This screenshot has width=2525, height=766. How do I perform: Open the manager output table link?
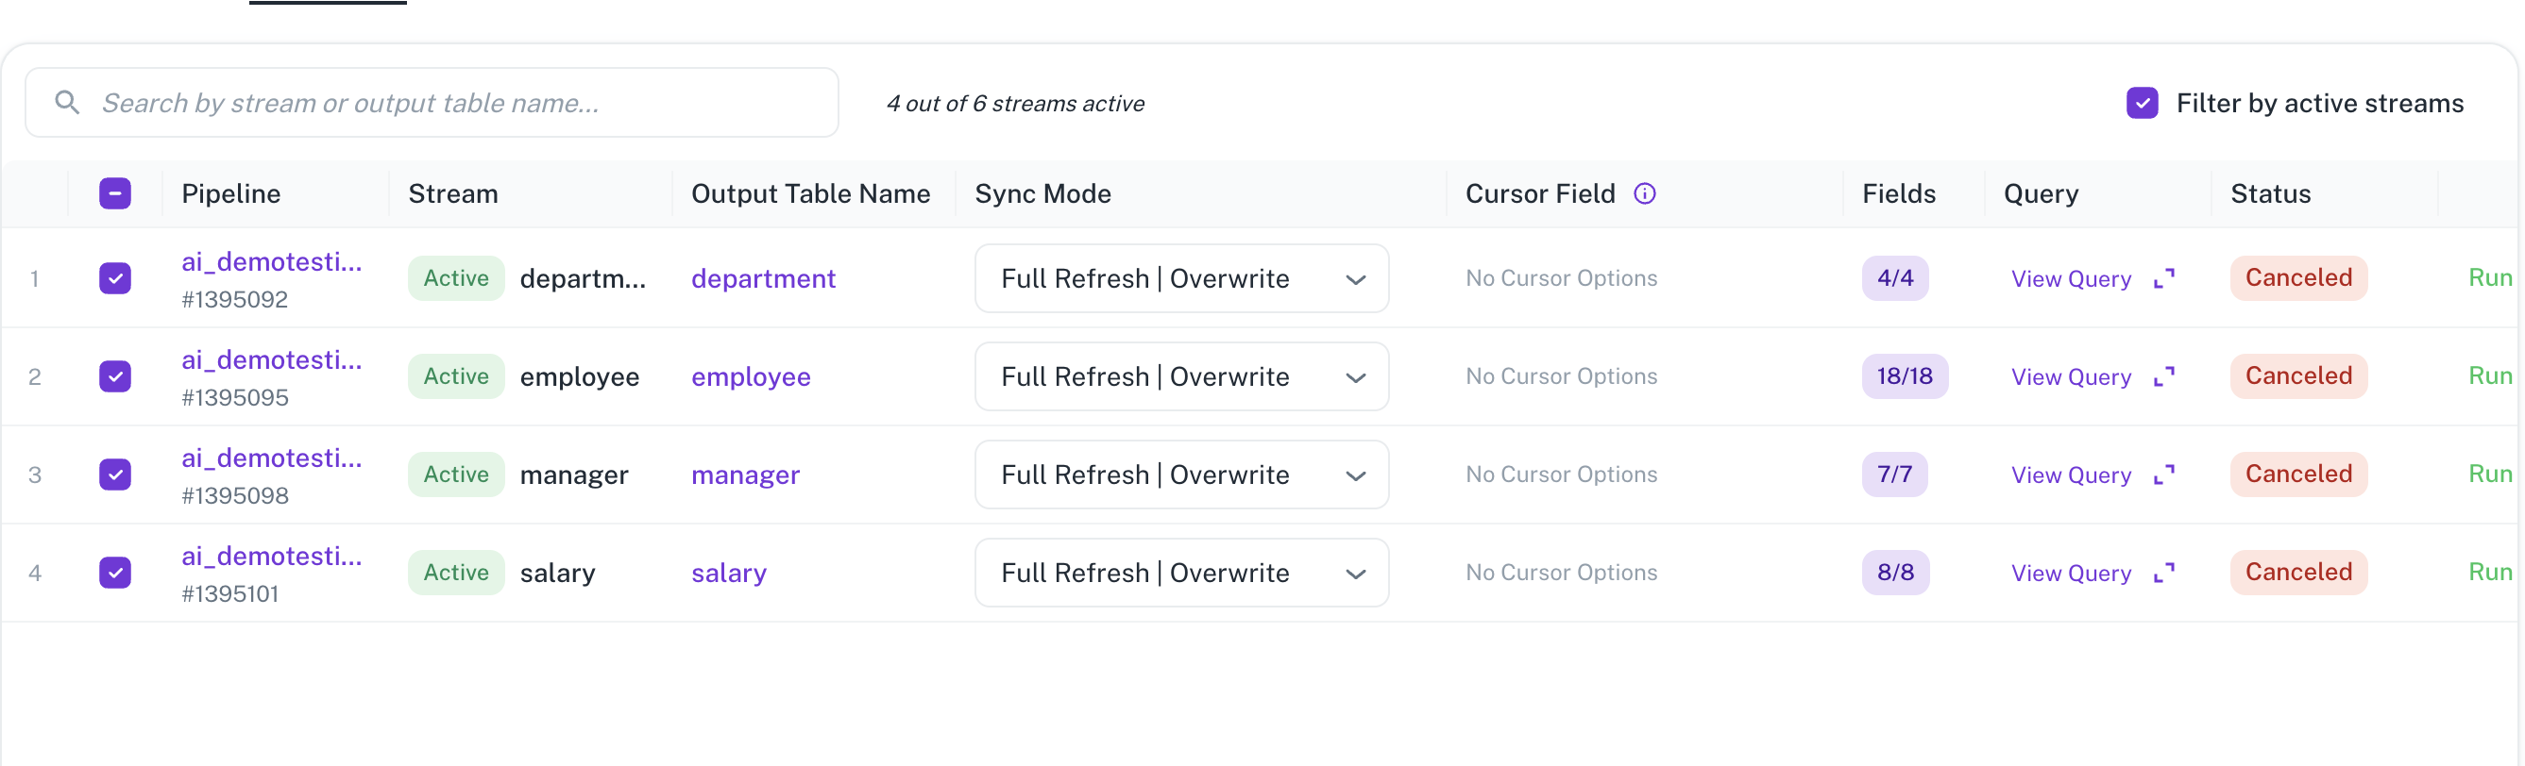coord(745,475)
